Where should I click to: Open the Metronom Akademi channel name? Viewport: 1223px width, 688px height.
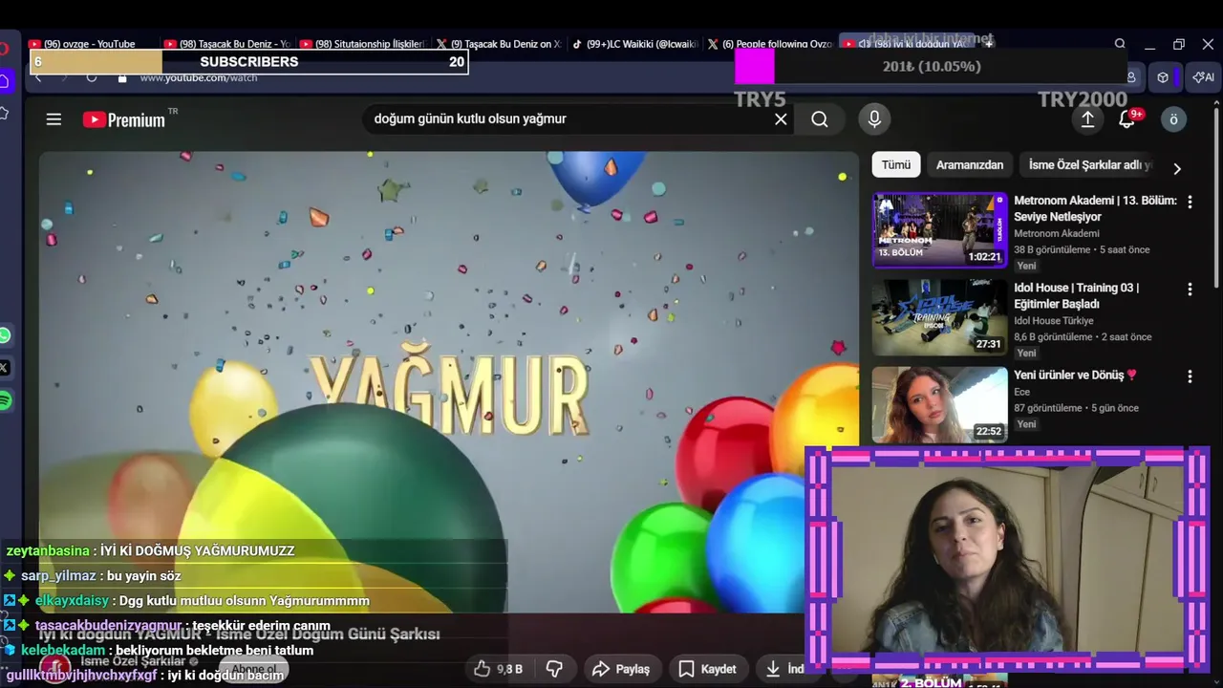coord(1057,233)
